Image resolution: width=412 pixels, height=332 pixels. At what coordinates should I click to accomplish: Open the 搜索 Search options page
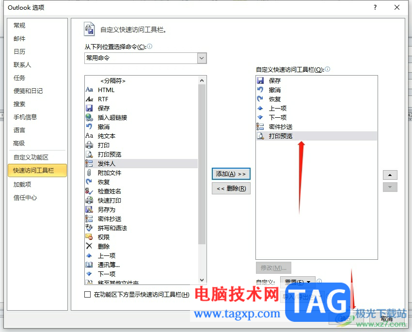pyautogui.click(x=19, y=104)
